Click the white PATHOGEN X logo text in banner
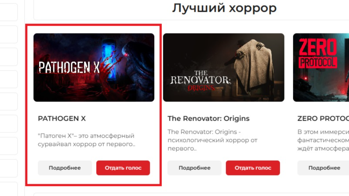Viewport: 349px width, 196px height. point(69,68)
